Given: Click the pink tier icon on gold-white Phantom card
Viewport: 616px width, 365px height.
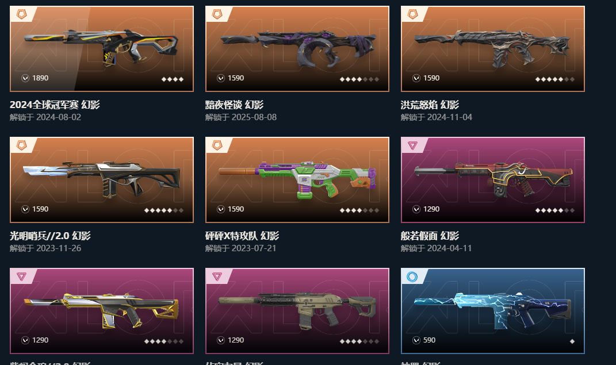Looking at the screenshot, I should click(22, 276).
